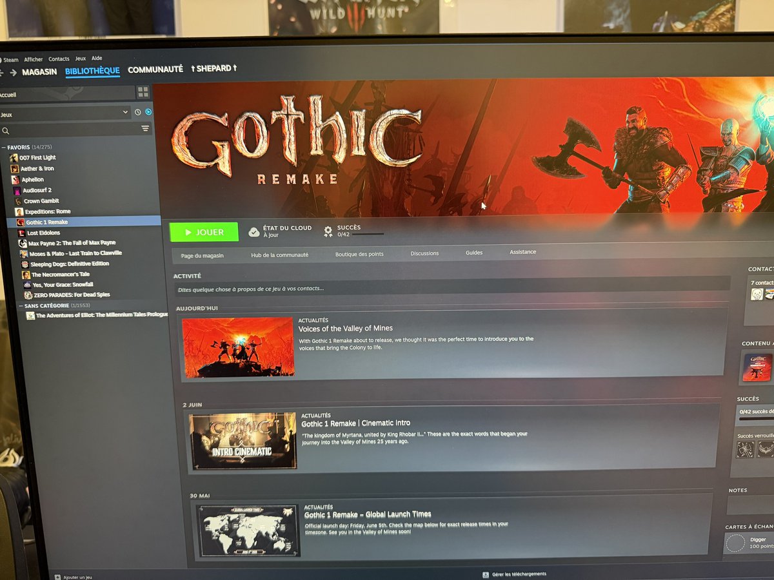Click the achievements gear icon
Image resolution: width=774 pixels, height=580 pixels.
coord(328,231)
